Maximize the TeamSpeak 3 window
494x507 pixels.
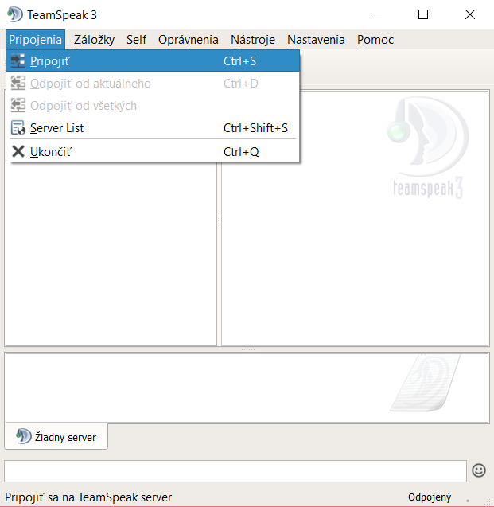pyautogui.click(x=423, y=14)
